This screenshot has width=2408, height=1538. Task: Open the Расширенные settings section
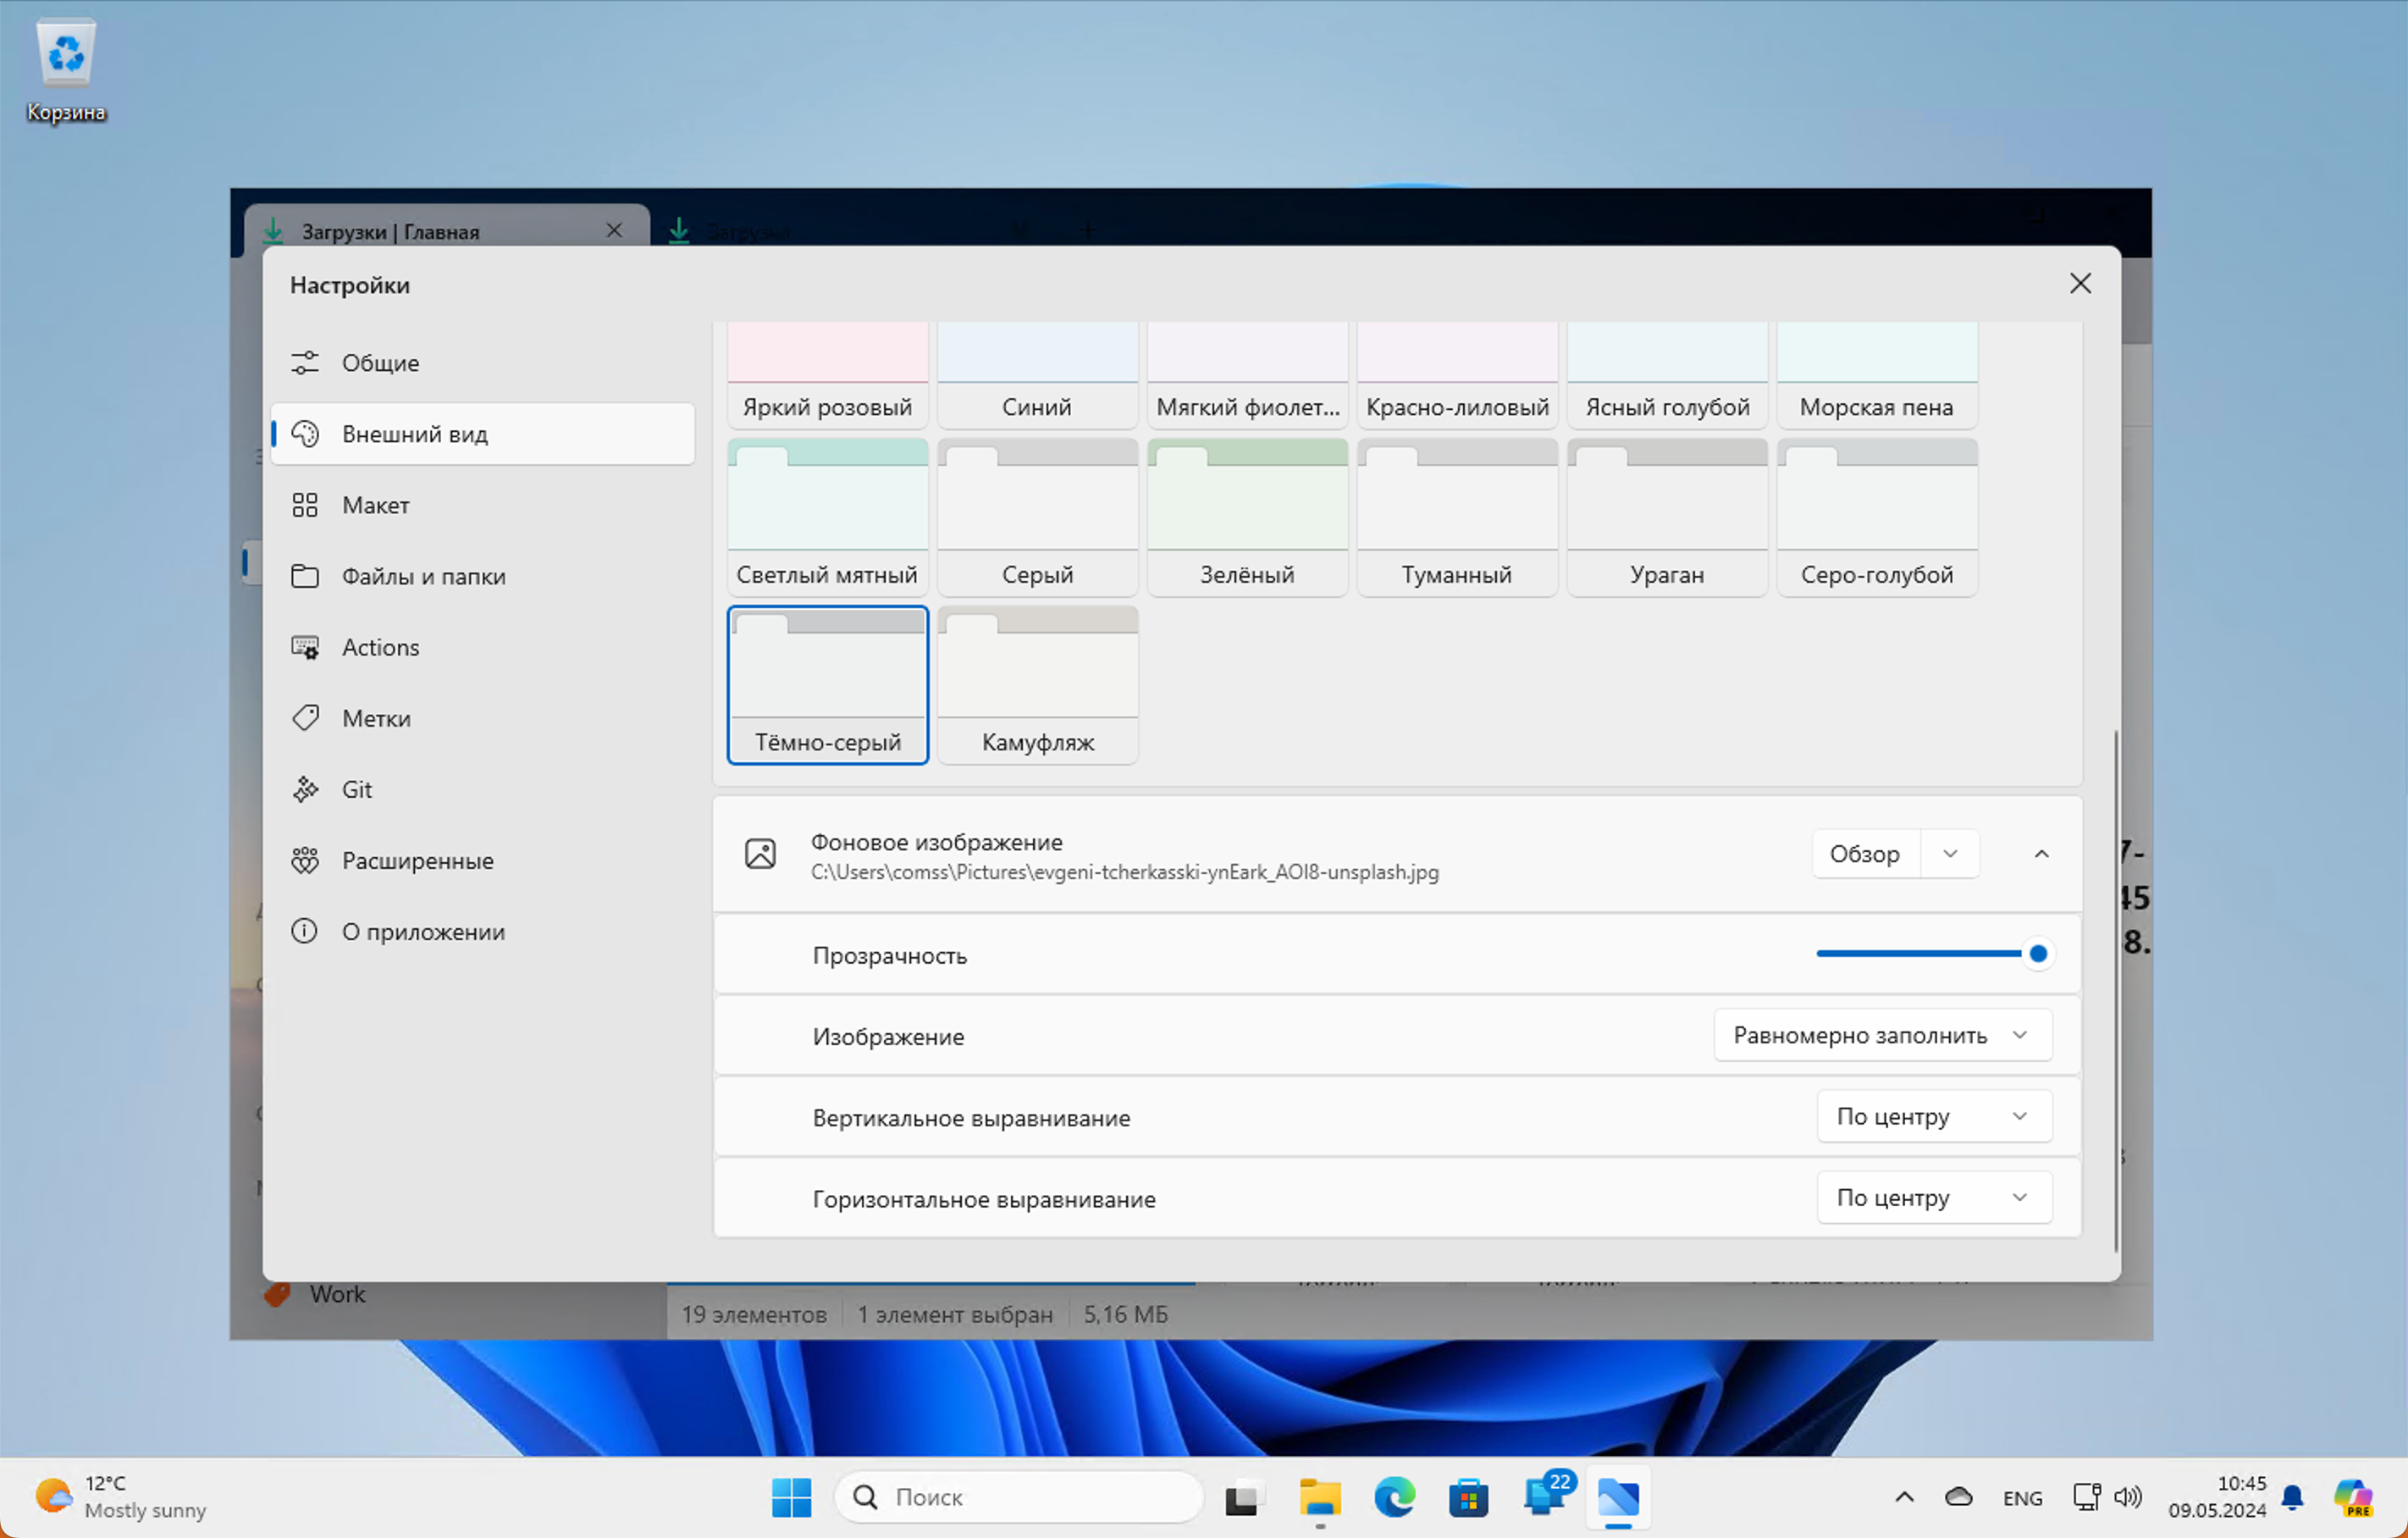coord(417,860)
